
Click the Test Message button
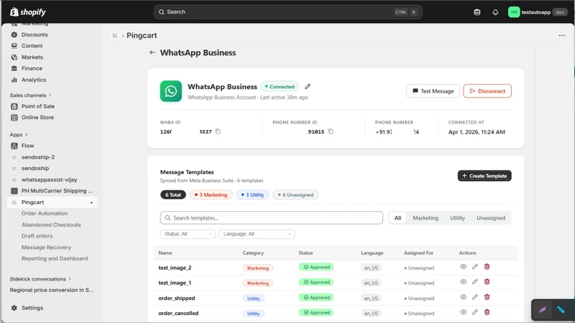[x=433, y=91]
